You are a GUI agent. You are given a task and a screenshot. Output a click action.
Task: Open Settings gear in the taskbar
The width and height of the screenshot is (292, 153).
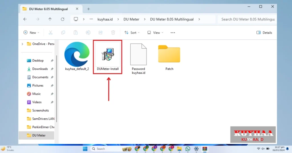196,149
